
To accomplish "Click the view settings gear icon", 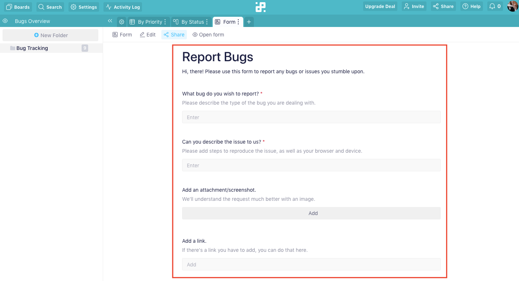I will point(122,22).
